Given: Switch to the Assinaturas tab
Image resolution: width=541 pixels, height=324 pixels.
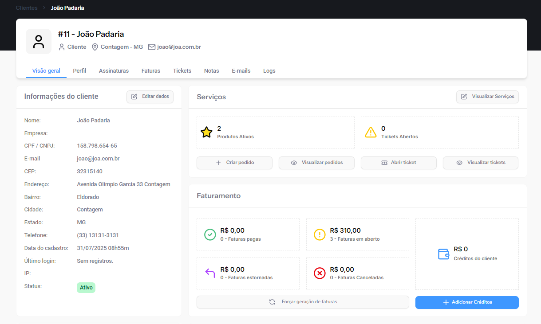Looking at the screenshot, I should [114, 71].
